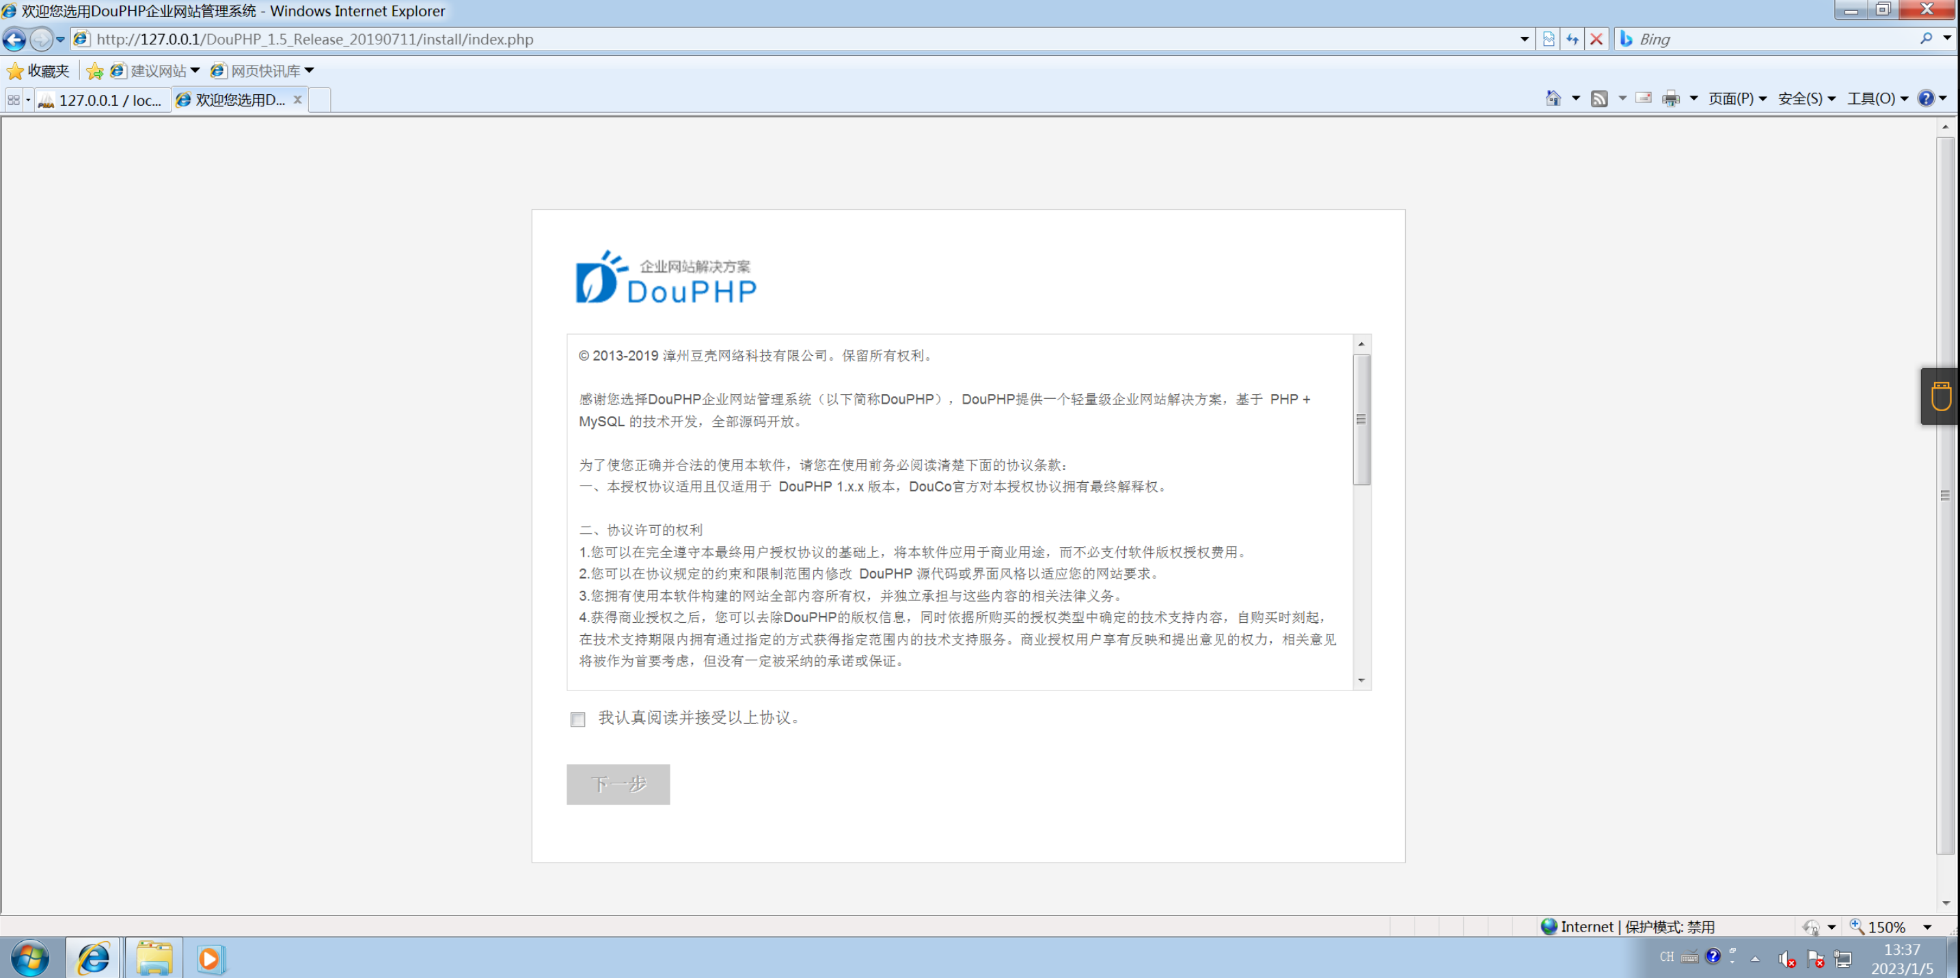Expand the Home button dropdown arrow

click(1576, 98)
